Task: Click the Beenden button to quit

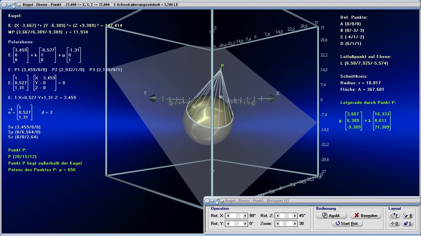Action: click(x=366, y=215)
